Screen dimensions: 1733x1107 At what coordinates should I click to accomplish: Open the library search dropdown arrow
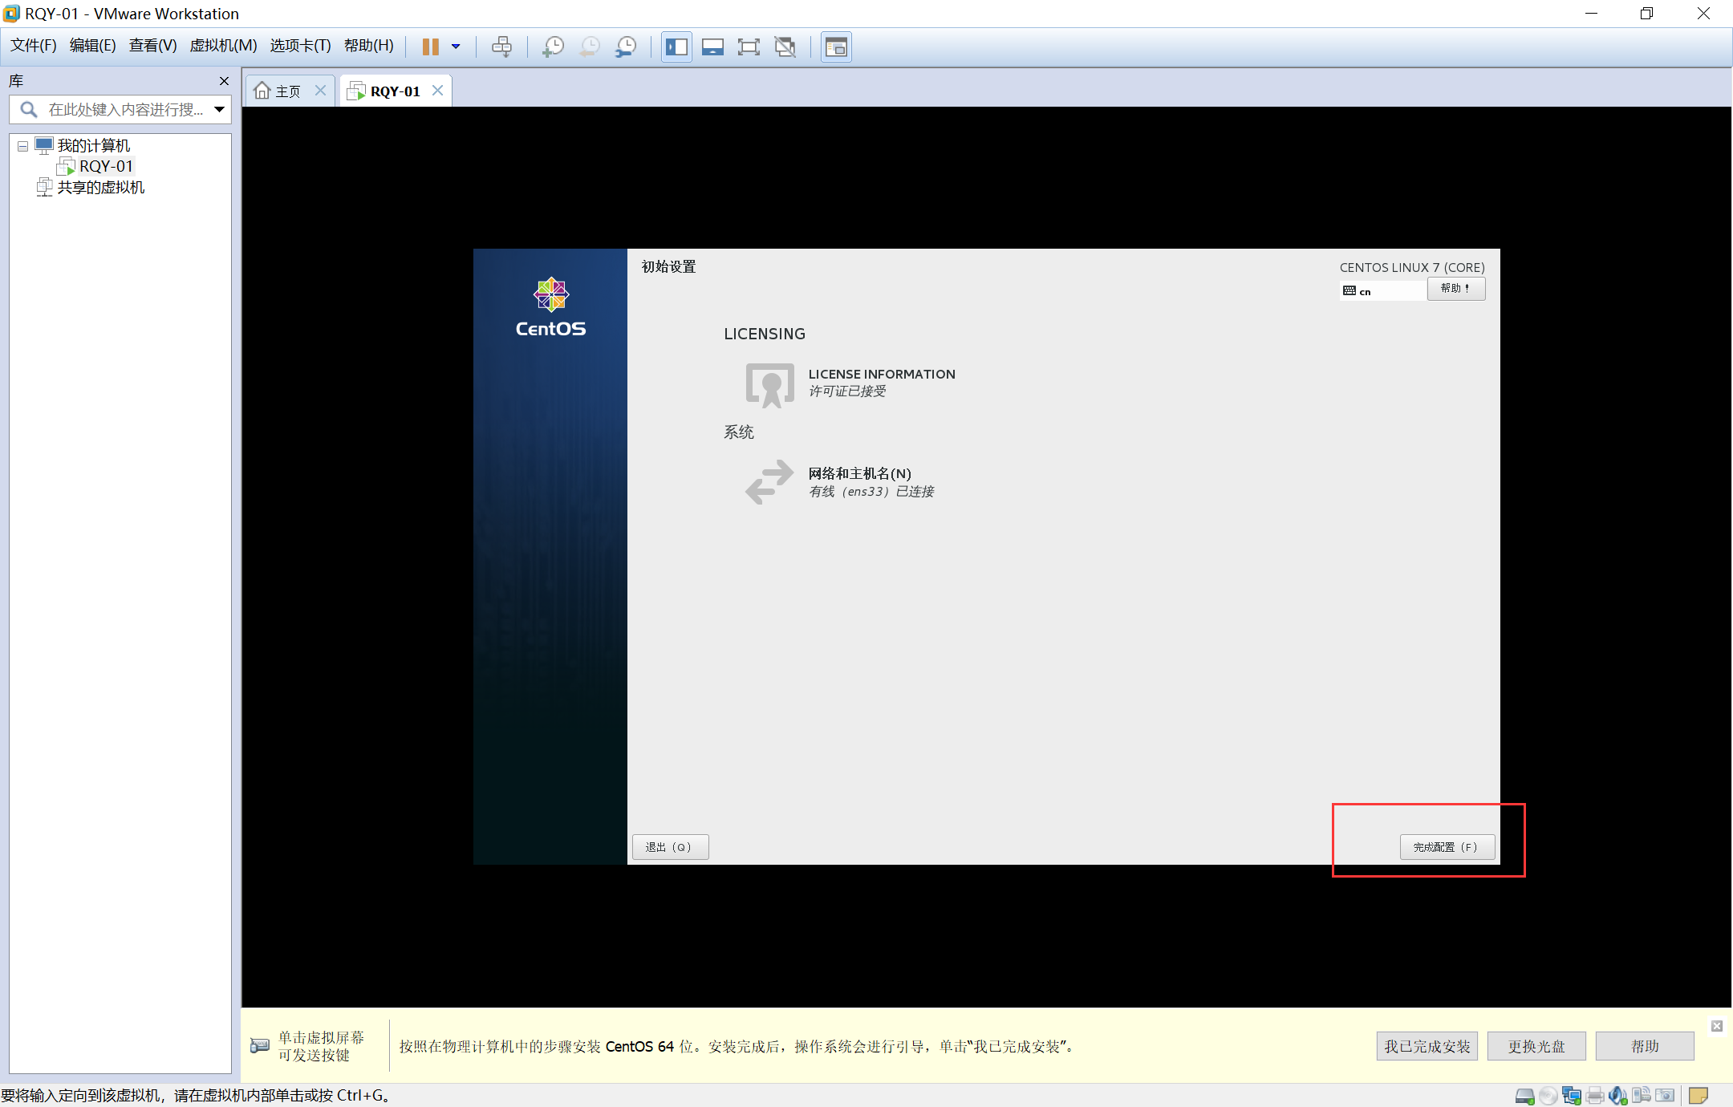point(219,109)
